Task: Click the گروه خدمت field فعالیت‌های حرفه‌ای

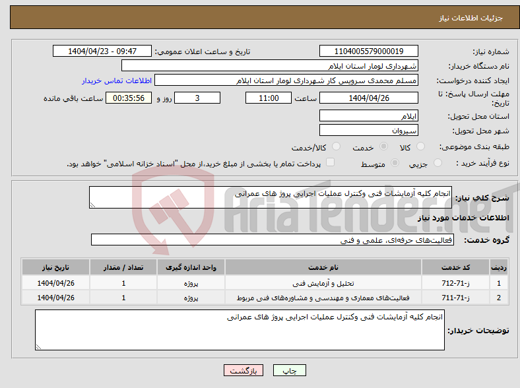Action: [x=273, y=240]
